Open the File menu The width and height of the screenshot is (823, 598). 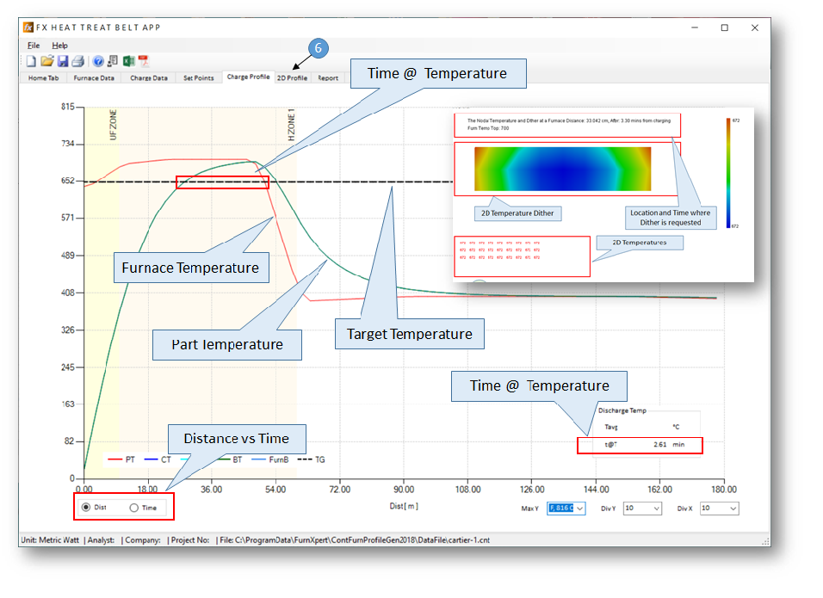pos(34,46)
